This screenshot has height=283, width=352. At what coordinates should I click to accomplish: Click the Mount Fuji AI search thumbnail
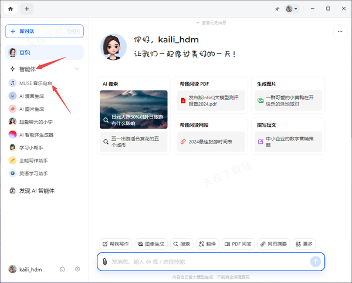[x=133, y=109]
